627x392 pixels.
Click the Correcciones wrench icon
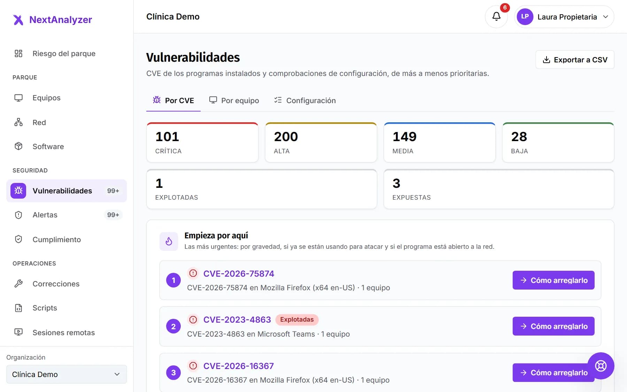(x=18, y=284)
